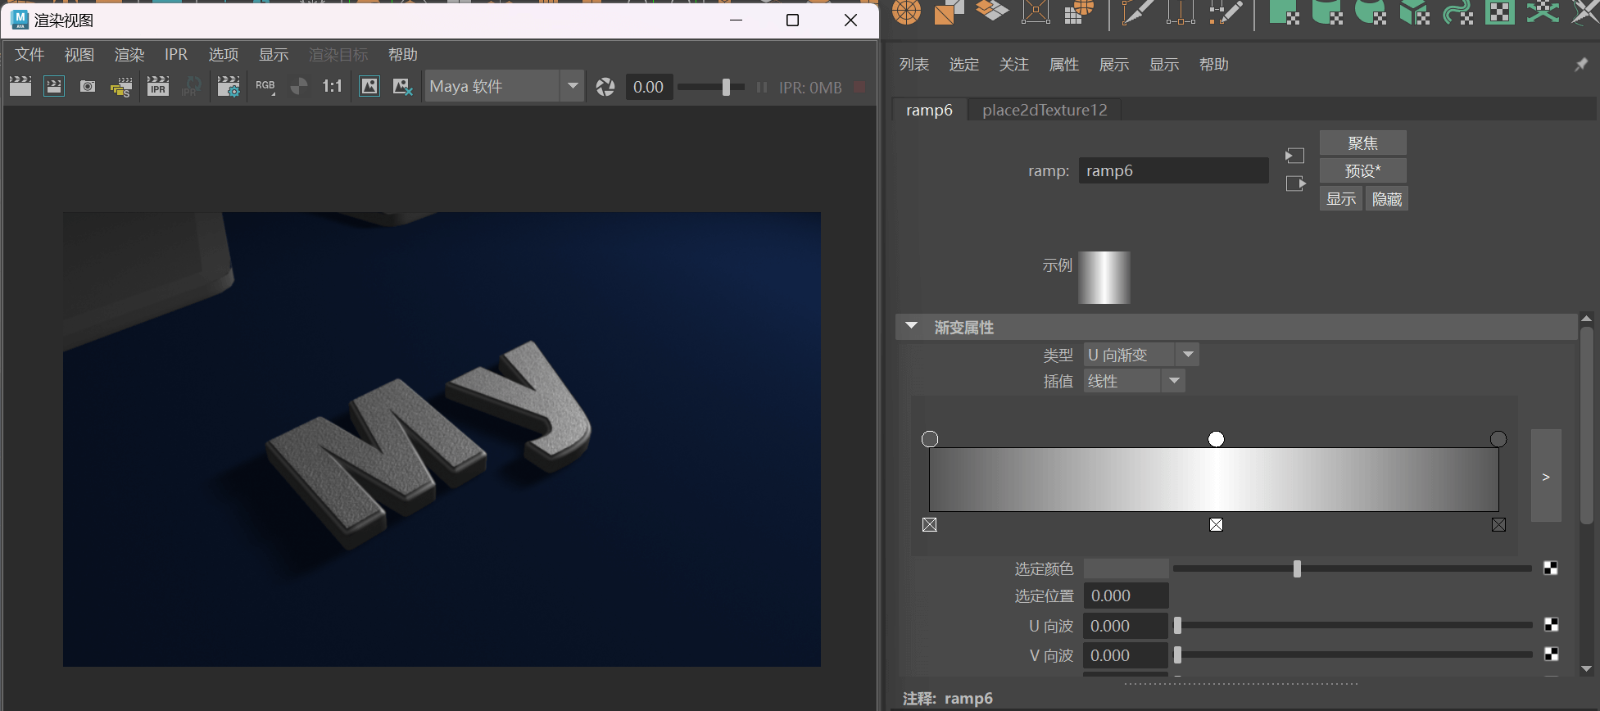Viewport: 1600px width, 711px height.
Task: Click the pin icon in Attribute Editor
Action: (1581, 65)
